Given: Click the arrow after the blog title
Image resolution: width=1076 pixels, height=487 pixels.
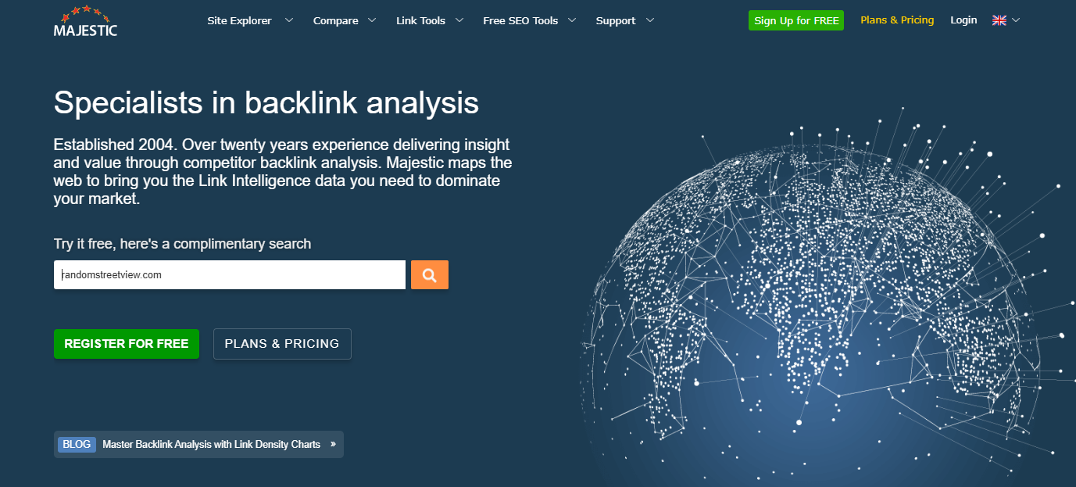Looking at the screenshot, I should pyautogui.click(x=333, y=444).
